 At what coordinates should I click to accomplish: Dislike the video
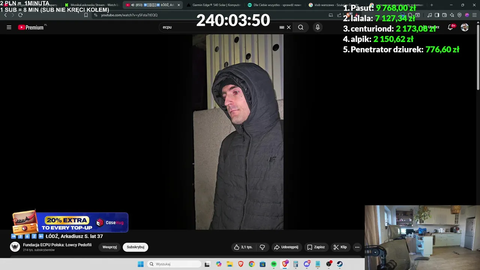click(x=262, y=247)
